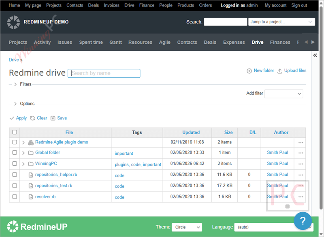Click the top Search input box
This screenshot has height=237, width=324.
tap(226, 22)
